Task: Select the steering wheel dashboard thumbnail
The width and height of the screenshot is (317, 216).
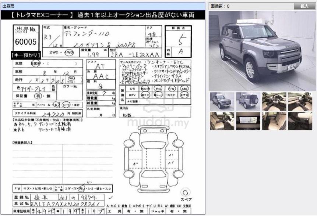Action: pyautogui.click(x=274, y=101)
